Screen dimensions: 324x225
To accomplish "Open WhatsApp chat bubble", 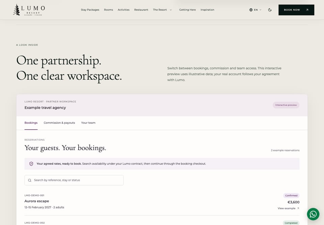I will point(313,214).
